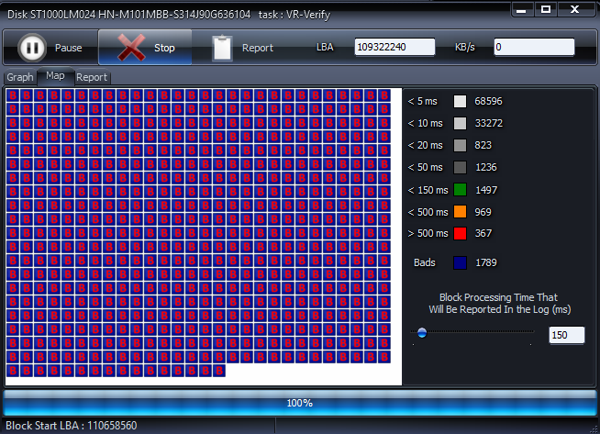Click the count value 1236
Image resolution: width=600 pixels, height=434 pixels.
[x=486, y=167]
